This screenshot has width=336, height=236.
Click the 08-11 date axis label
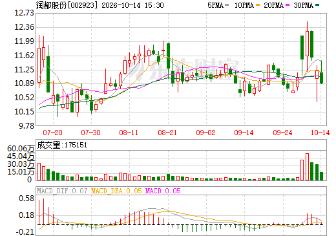pyautogui.click(x=129, y=133)
